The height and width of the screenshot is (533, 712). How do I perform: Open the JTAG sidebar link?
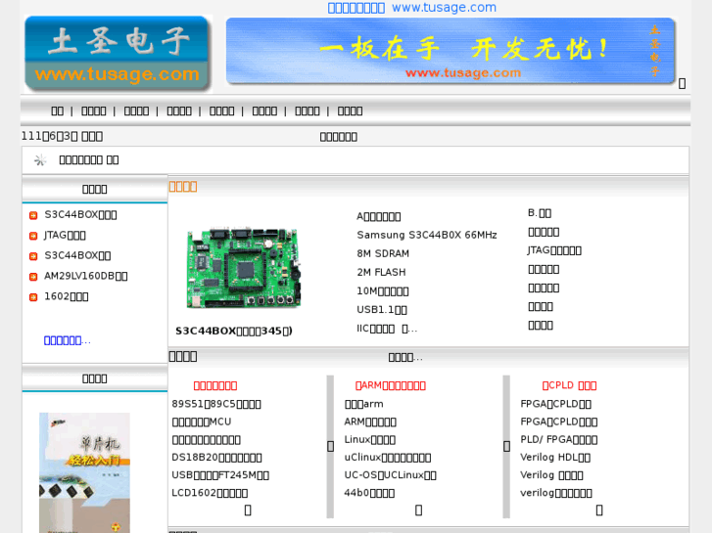click(x=65, y=235)
